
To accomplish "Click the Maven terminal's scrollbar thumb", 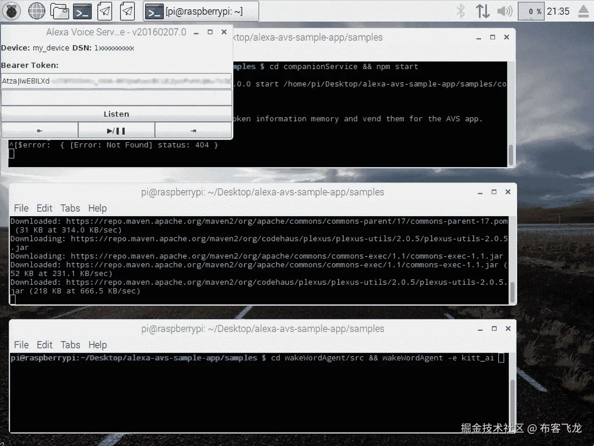I will coord(512,292).
